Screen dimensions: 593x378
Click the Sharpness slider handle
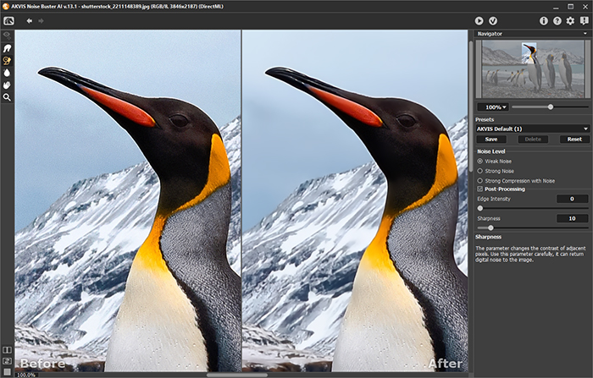coord(490,227)
